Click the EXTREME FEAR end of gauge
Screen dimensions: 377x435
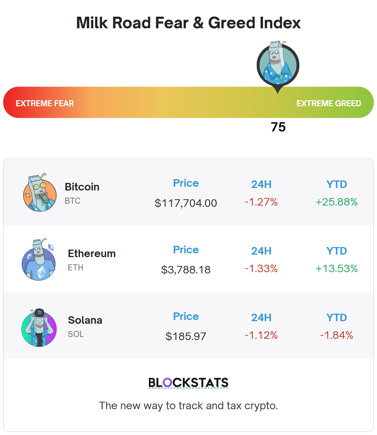45,103
